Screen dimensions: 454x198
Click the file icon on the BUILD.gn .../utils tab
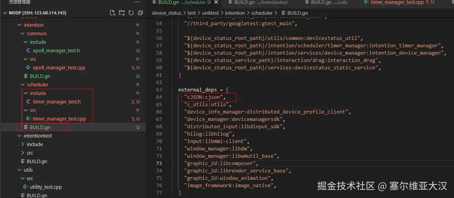pos(307,2)
